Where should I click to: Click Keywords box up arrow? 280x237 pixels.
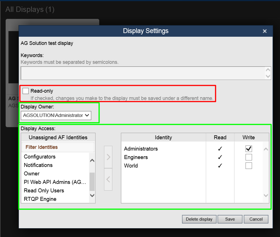coord(268,70)
